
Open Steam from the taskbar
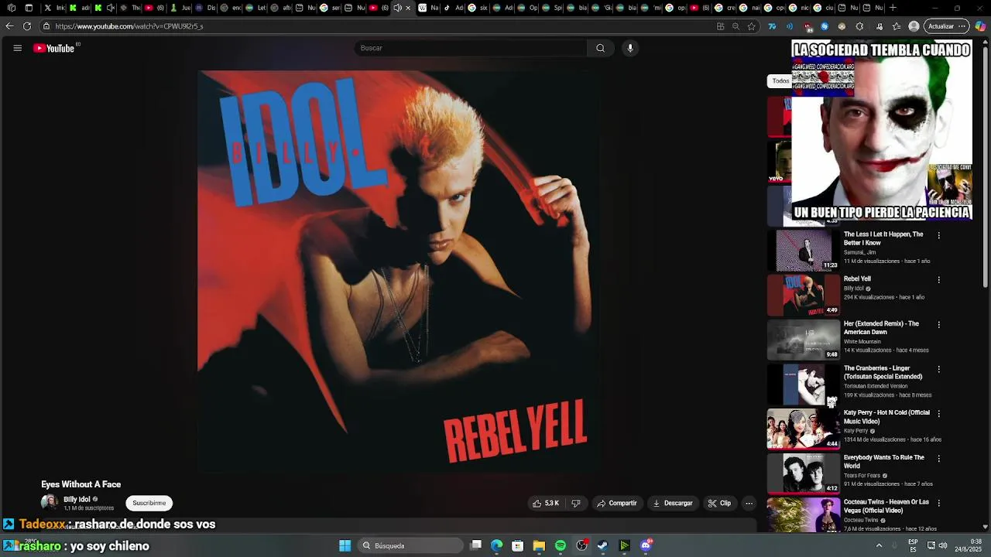[602, 545]
